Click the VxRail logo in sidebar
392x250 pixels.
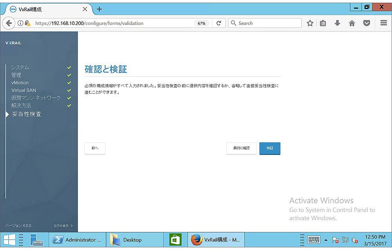[13, 43]
